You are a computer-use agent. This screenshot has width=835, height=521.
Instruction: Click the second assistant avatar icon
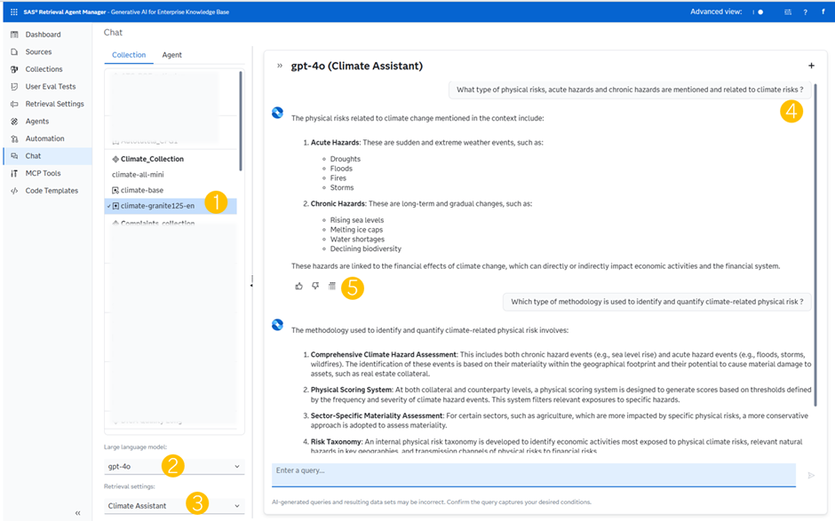coord(277,325)
